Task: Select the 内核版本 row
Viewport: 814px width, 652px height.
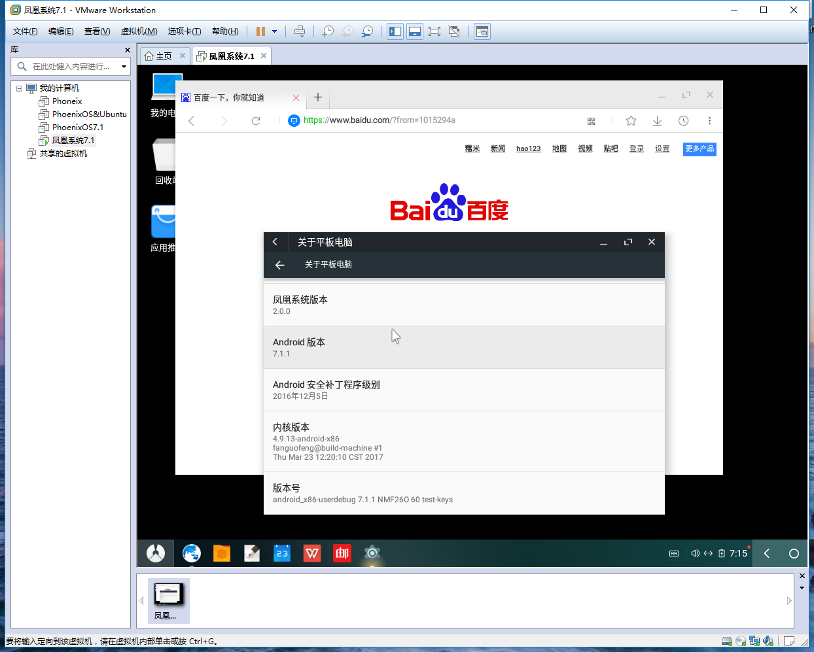Action: 464,441
